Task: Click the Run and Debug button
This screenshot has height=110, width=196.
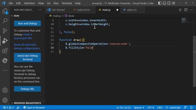Action: (x=27, y=24)
